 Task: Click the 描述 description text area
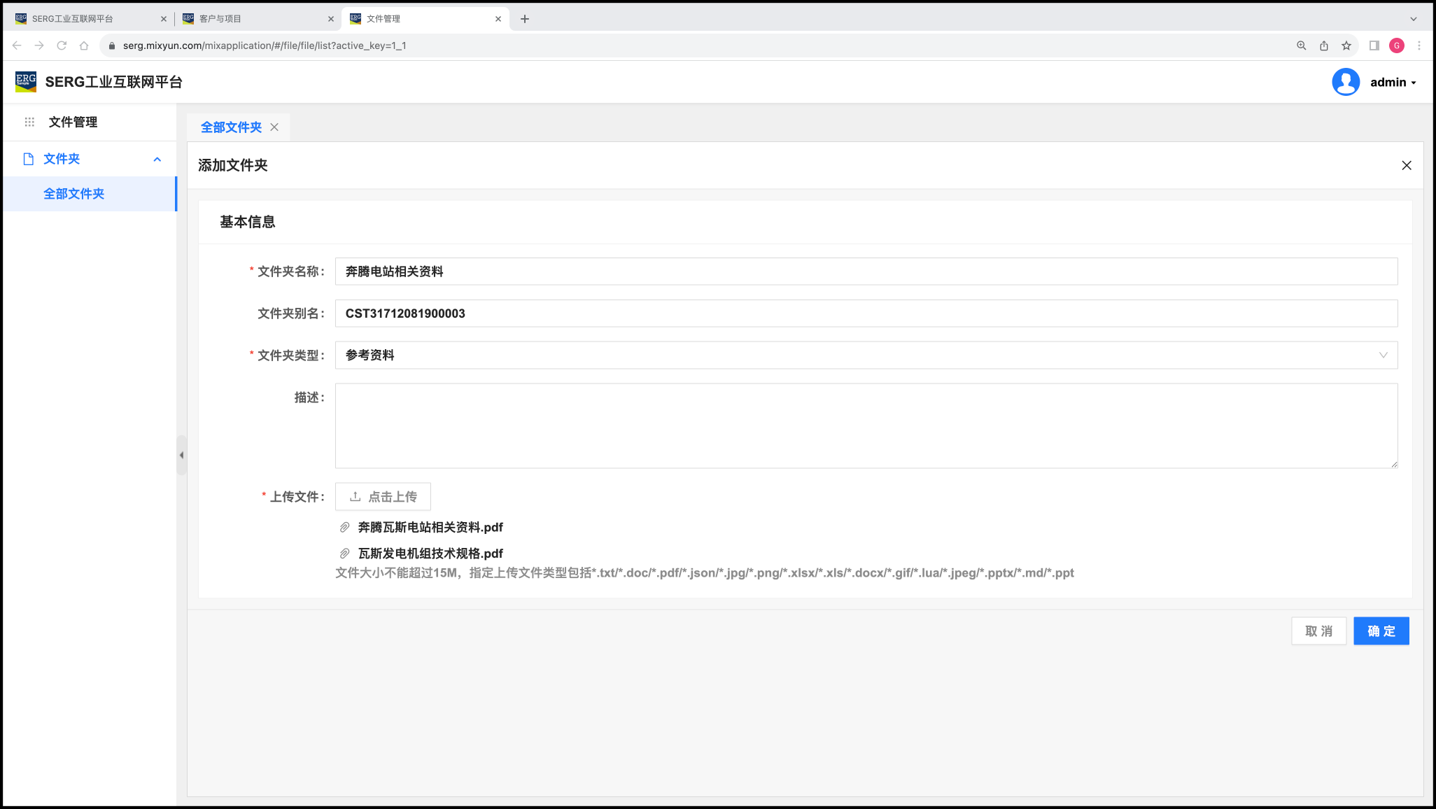pos(866,425)
